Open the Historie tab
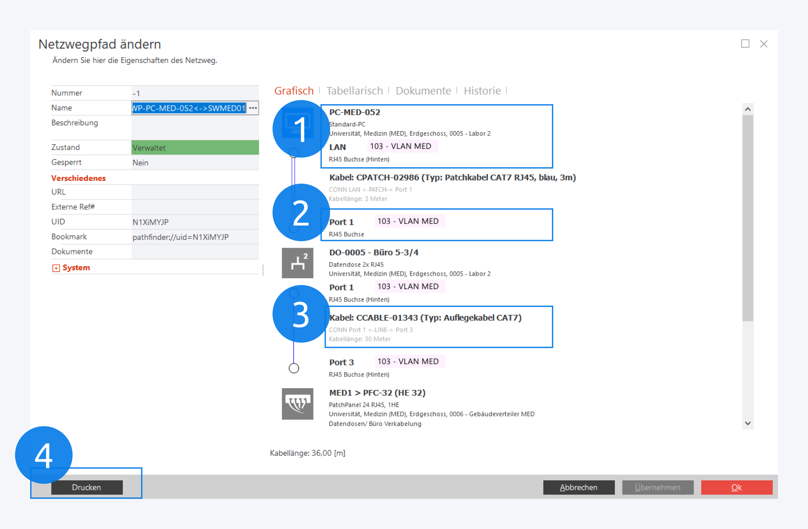Viewport: 808px width, 529px height. coord(482,91)
